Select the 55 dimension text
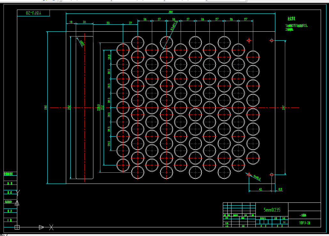Screen dimensions: 329x236 (x=108, y=23)
